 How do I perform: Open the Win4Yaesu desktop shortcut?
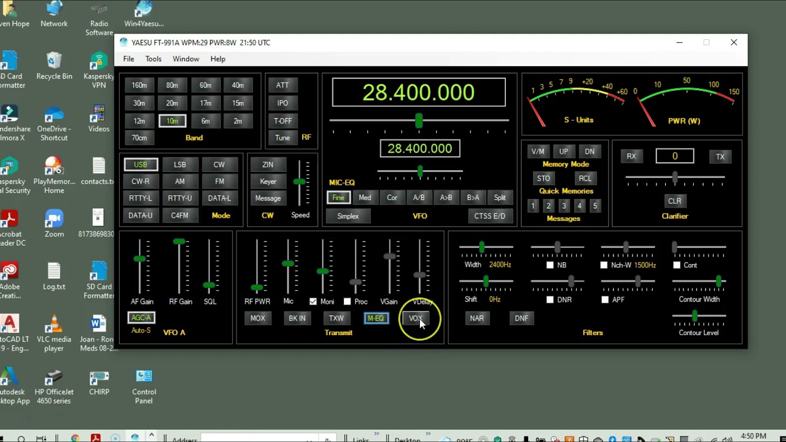click(x=144, y=15)
